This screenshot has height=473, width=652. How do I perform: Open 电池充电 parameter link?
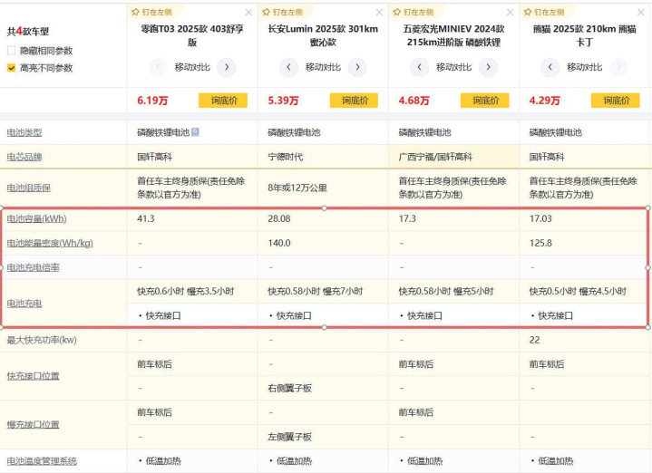(24, 304)
